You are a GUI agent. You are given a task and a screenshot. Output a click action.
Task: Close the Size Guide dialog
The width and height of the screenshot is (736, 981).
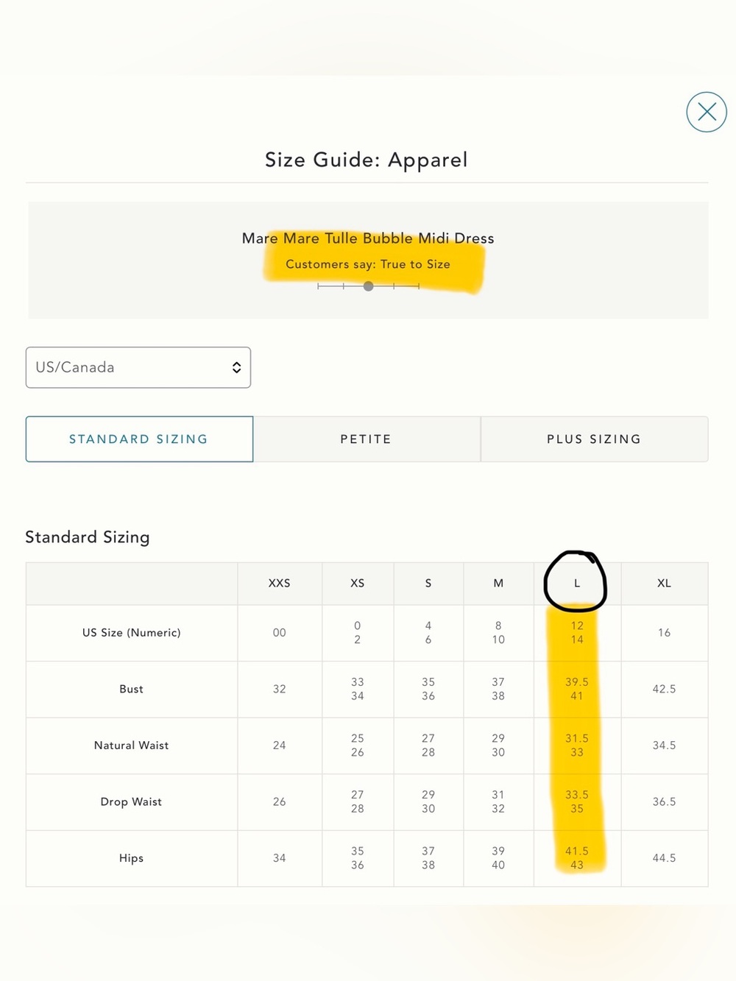pyautogui.click(x=707, y=112)
